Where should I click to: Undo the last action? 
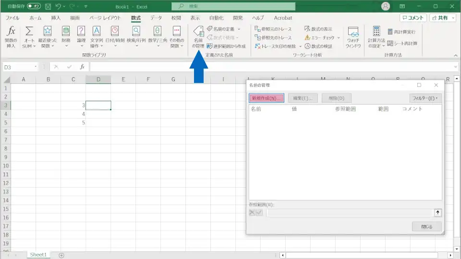pyautogui.click(x=58, y=6)
